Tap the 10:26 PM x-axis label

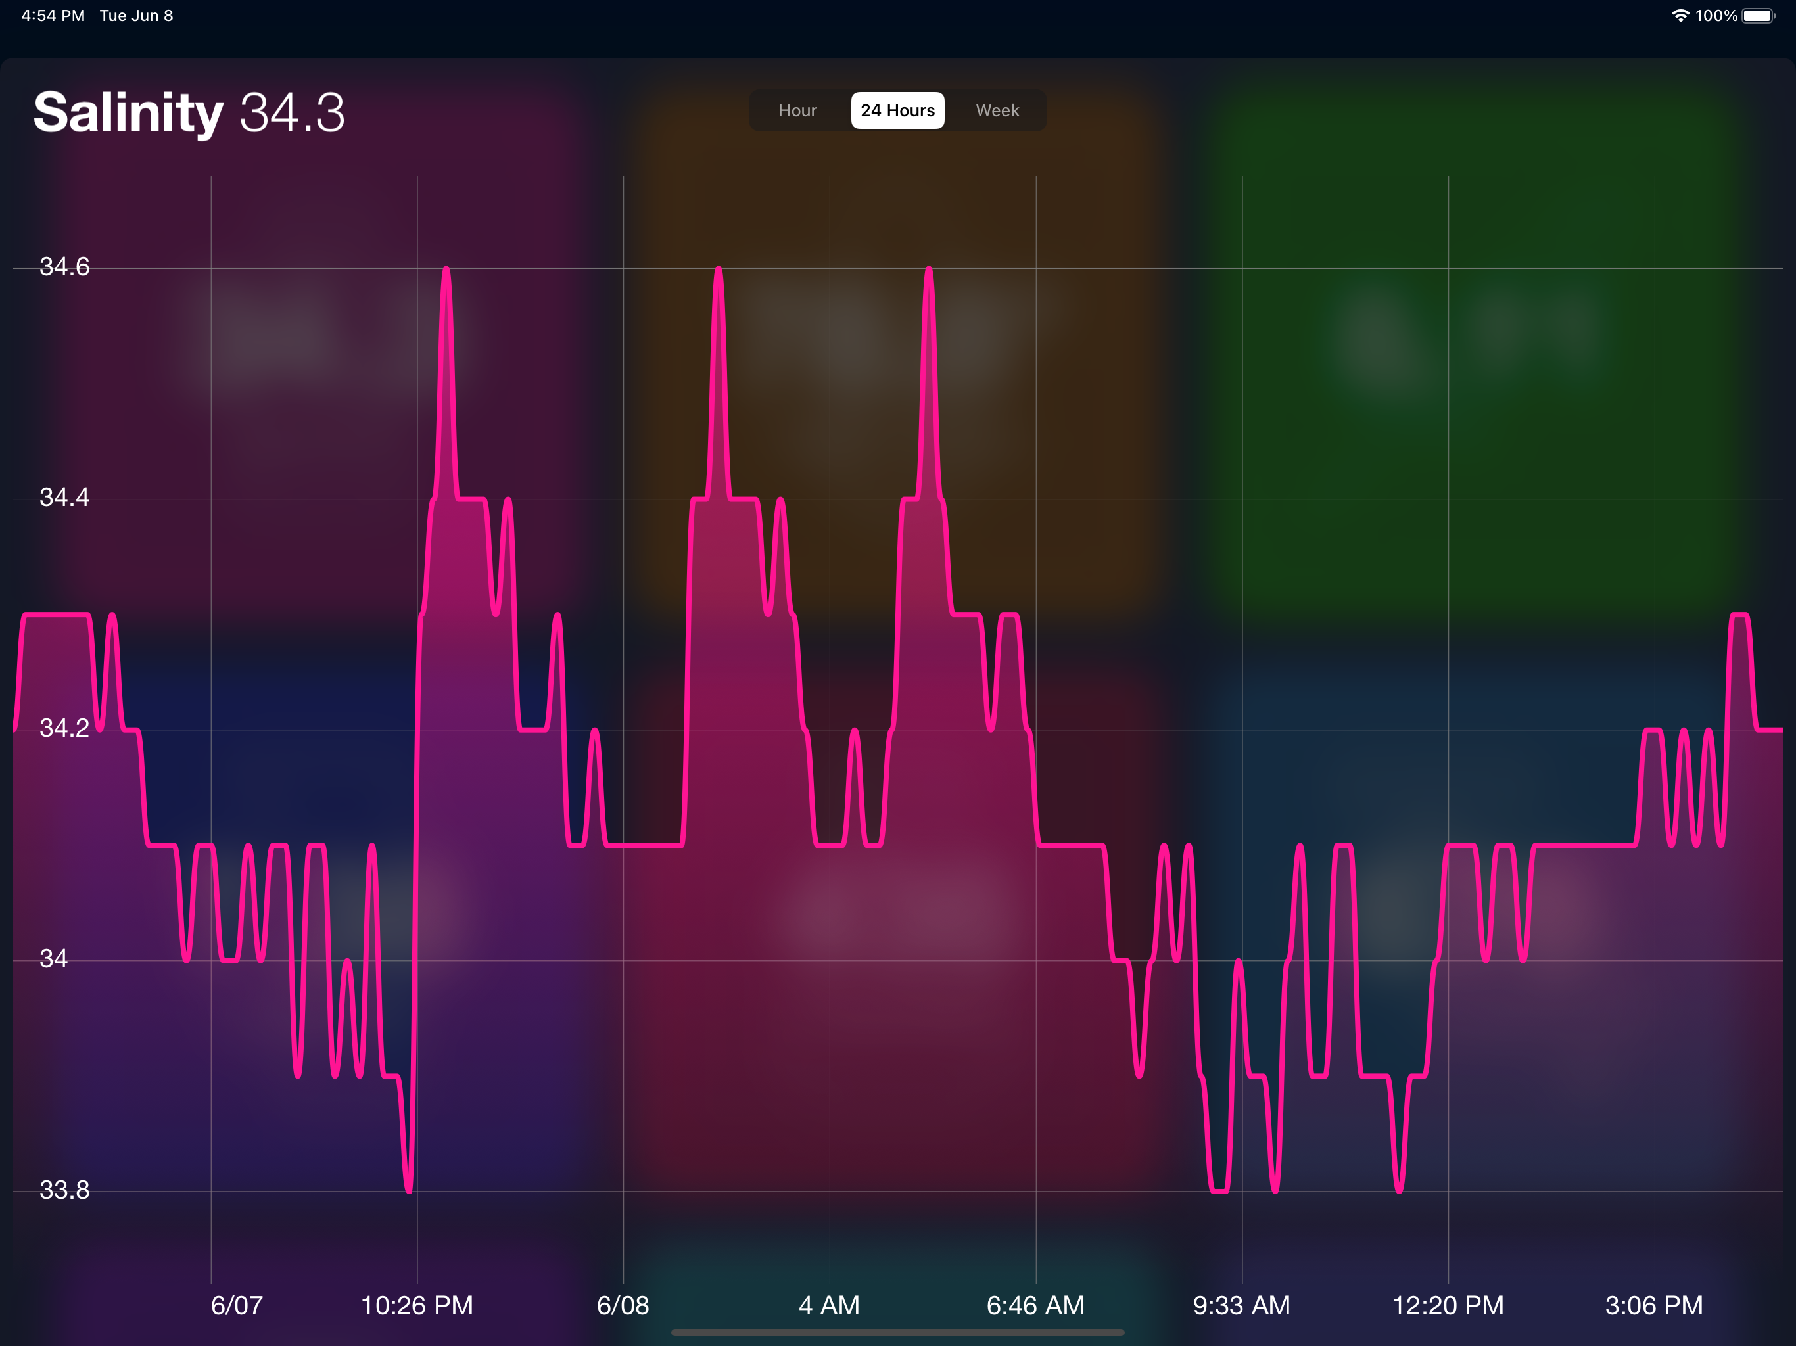417,1305
